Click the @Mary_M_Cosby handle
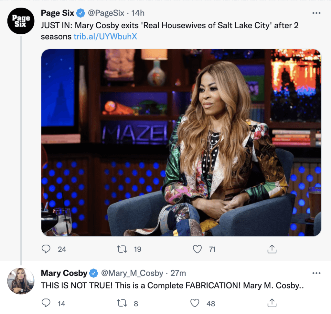The height and width of the screenshot is (314, 331). [x=132, y=273]
